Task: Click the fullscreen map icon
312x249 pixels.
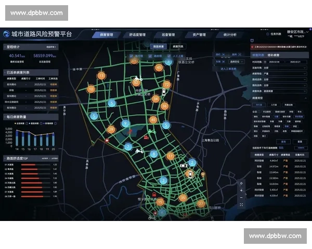Action: 241,205
